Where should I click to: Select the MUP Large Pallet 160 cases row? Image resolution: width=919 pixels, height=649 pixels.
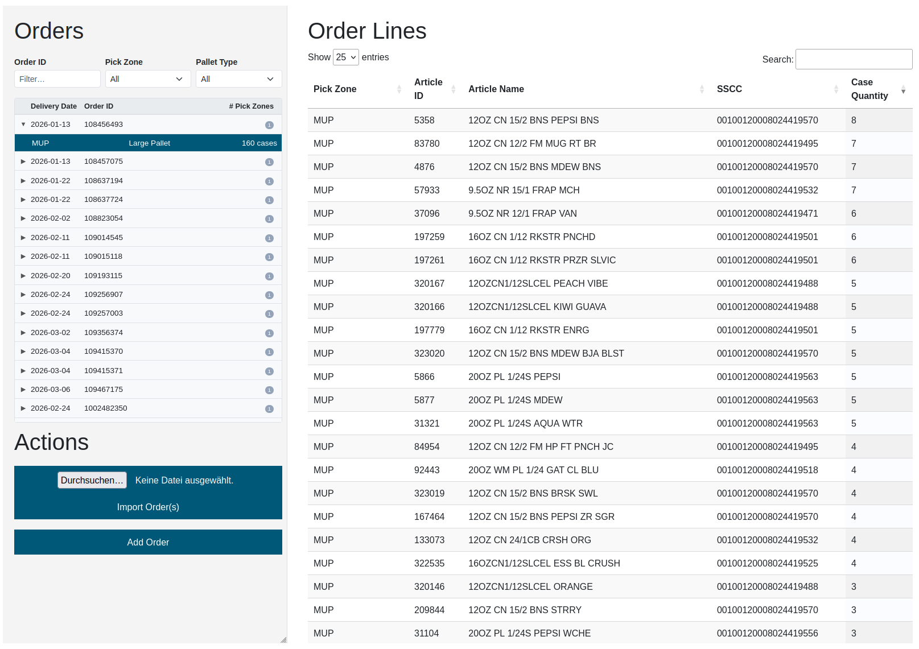(148, 143)
